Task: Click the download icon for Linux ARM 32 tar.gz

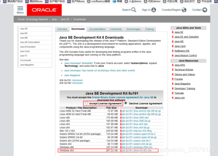Action: coord(121,111)
